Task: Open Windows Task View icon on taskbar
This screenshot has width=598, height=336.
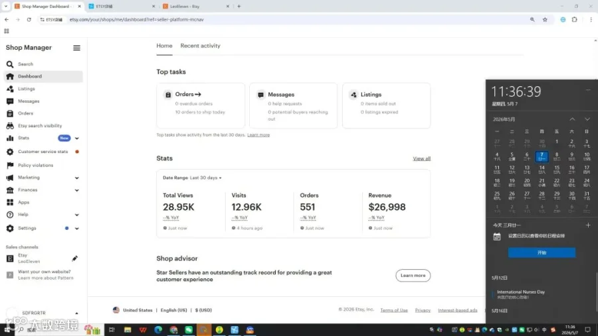Action: pos(112,330)
